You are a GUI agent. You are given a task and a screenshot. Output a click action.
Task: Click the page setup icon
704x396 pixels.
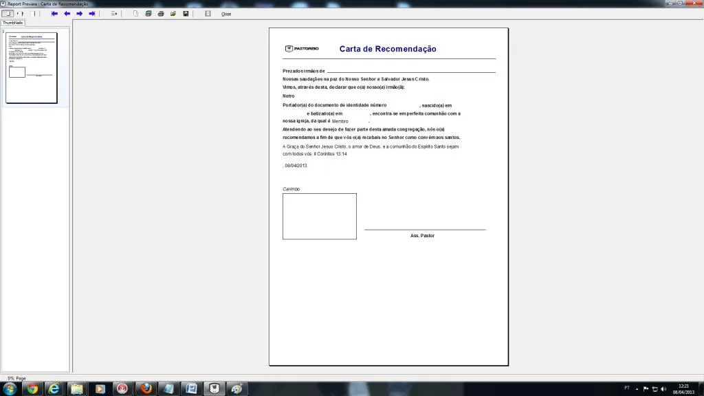135,14
